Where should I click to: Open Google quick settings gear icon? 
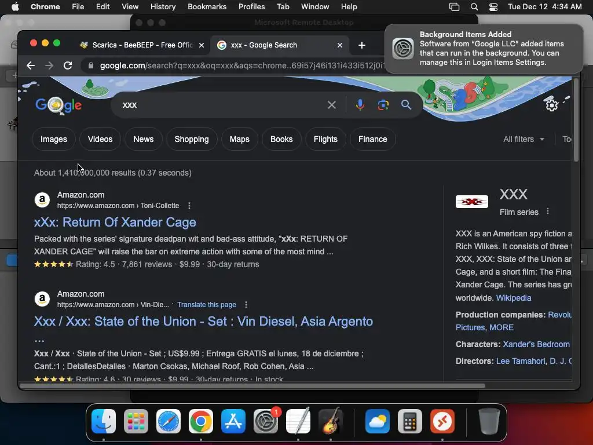(x=552, y=105)
